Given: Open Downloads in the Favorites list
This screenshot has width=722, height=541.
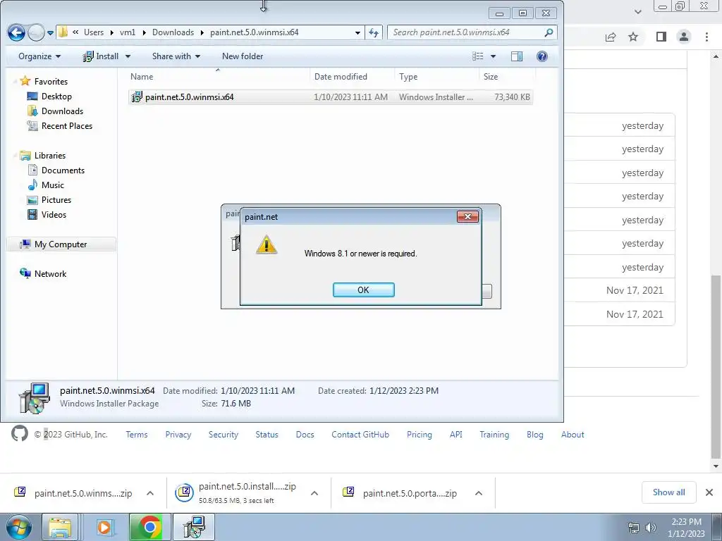Looking at the screenshot, I should click(62, 111).
